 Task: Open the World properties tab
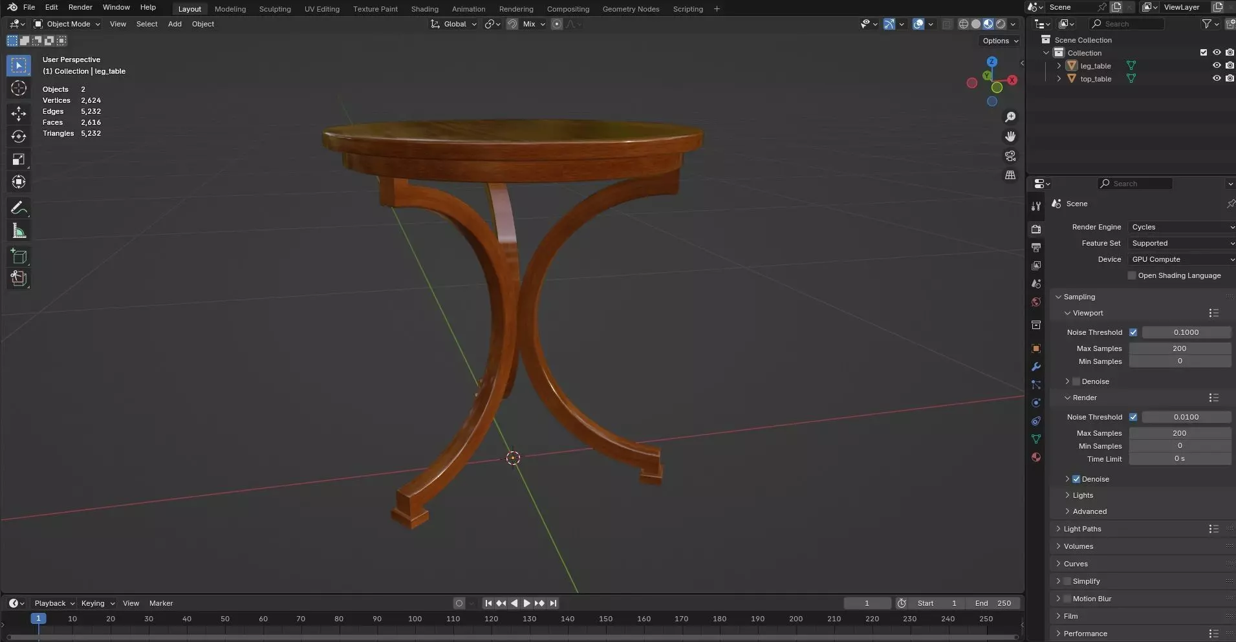[x=1036, y=302]
